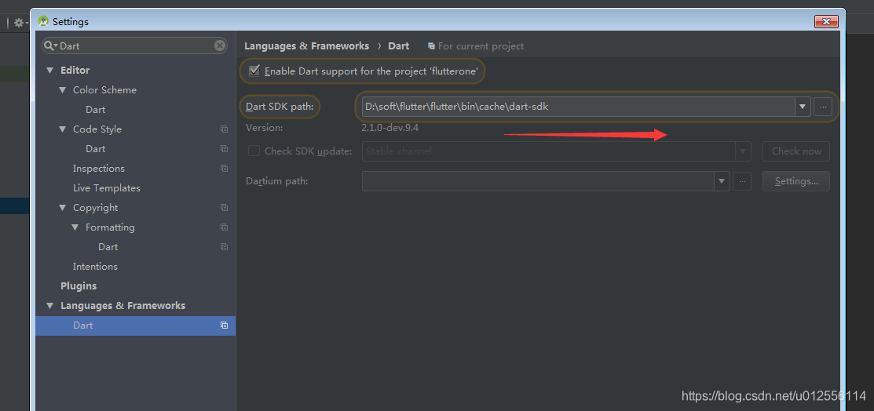The image size is (874, 411).
Task: Click the search magnifier history icon
Action: pos(51,45)
